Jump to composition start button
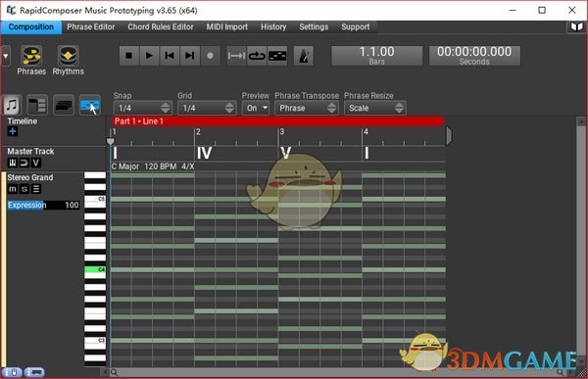 pyautogui.click(x=170, y=56)
